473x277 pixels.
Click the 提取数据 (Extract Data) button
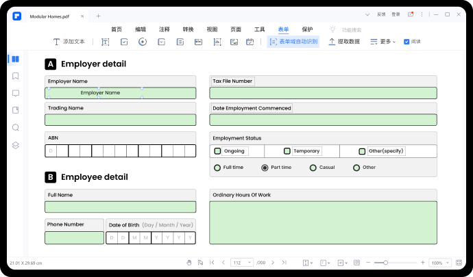(x=344, y=42)
